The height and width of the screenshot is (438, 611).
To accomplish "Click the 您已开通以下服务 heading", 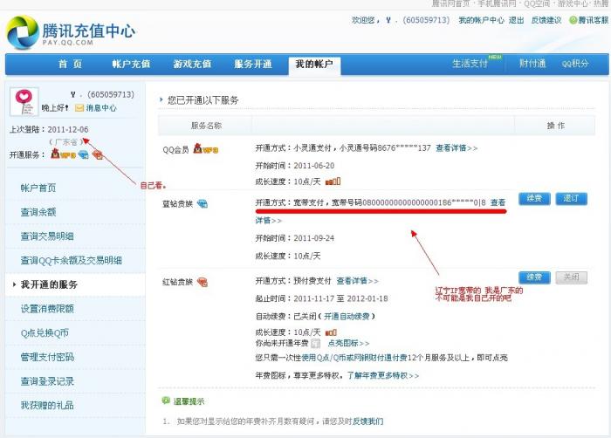I will click(203, 100).
